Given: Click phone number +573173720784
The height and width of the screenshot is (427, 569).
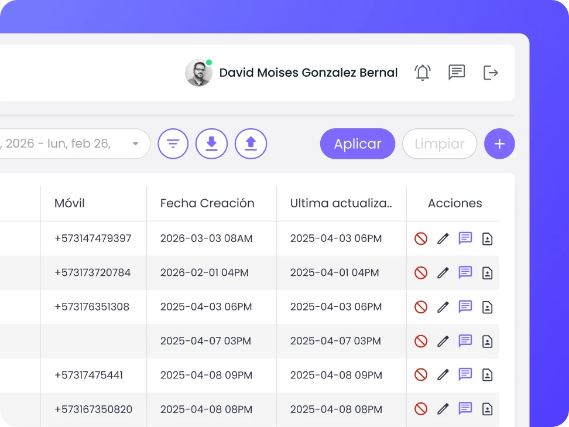Looking at the screenshot, I should pos(92,272).
